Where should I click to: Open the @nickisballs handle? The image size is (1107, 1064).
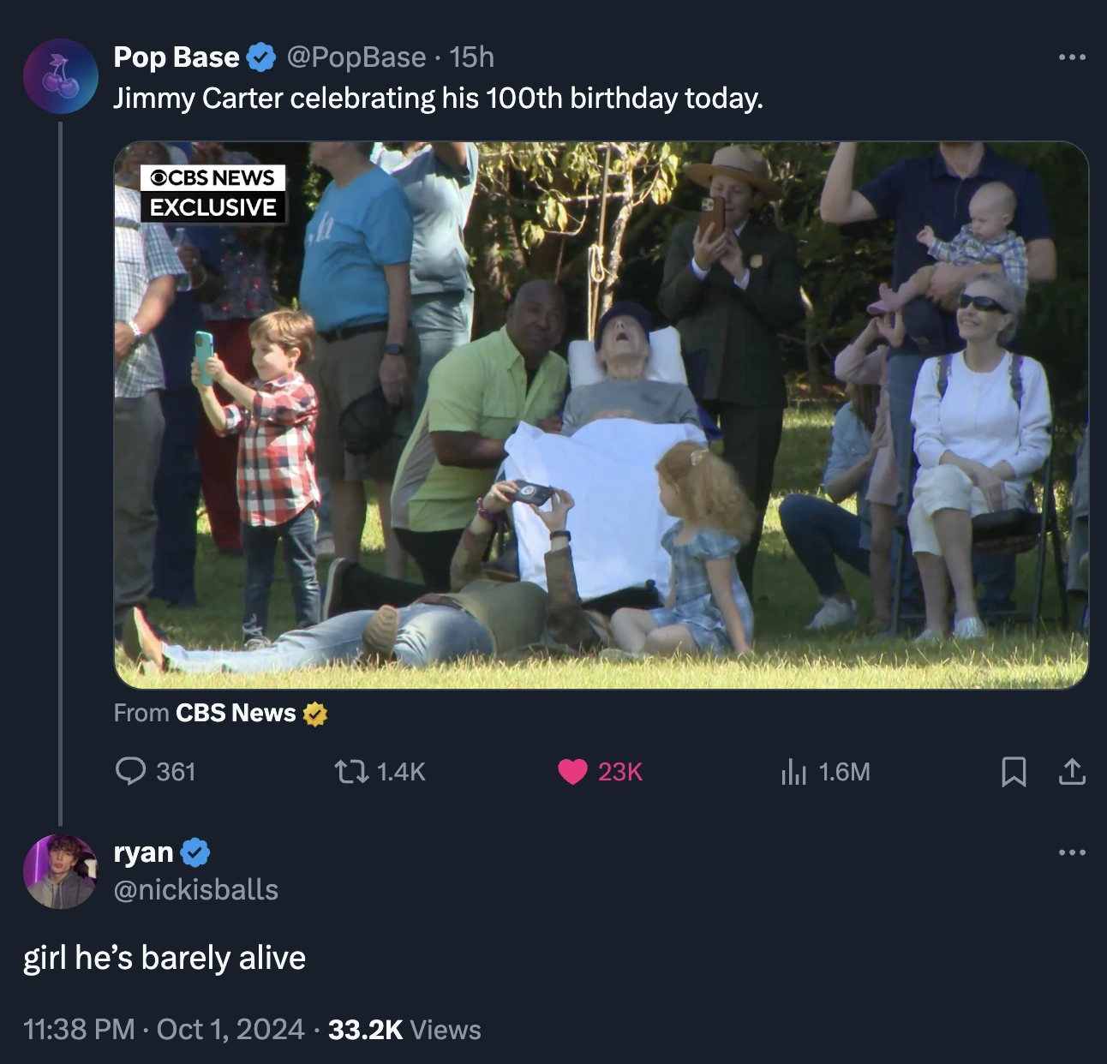pos(196,890)
